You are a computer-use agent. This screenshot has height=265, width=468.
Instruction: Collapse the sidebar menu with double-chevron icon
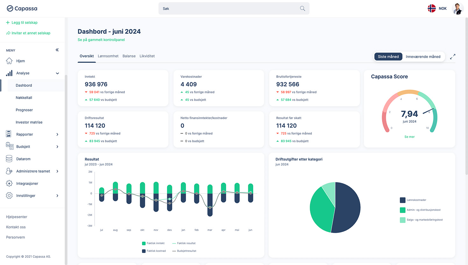(57, 50)
